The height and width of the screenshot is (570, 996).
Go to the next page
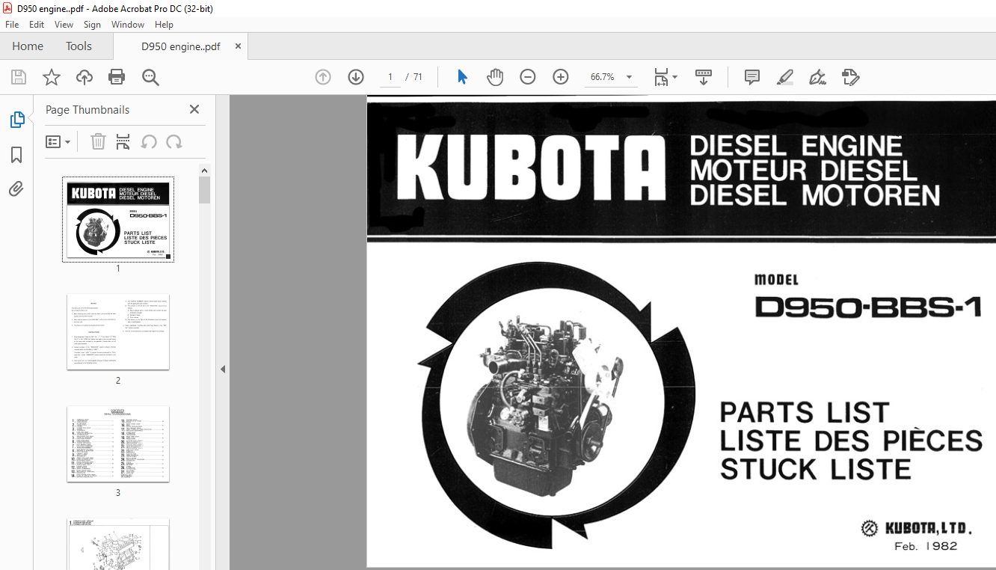356,77
